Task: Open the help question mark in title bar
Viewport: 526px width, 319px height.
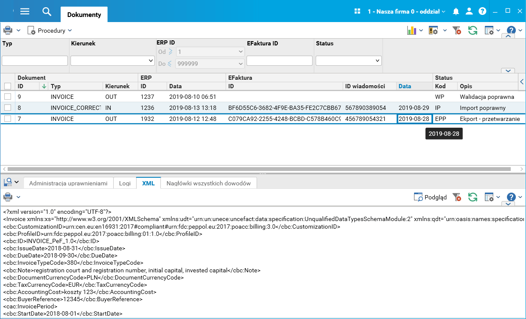Action: click(x=482, y=11)
